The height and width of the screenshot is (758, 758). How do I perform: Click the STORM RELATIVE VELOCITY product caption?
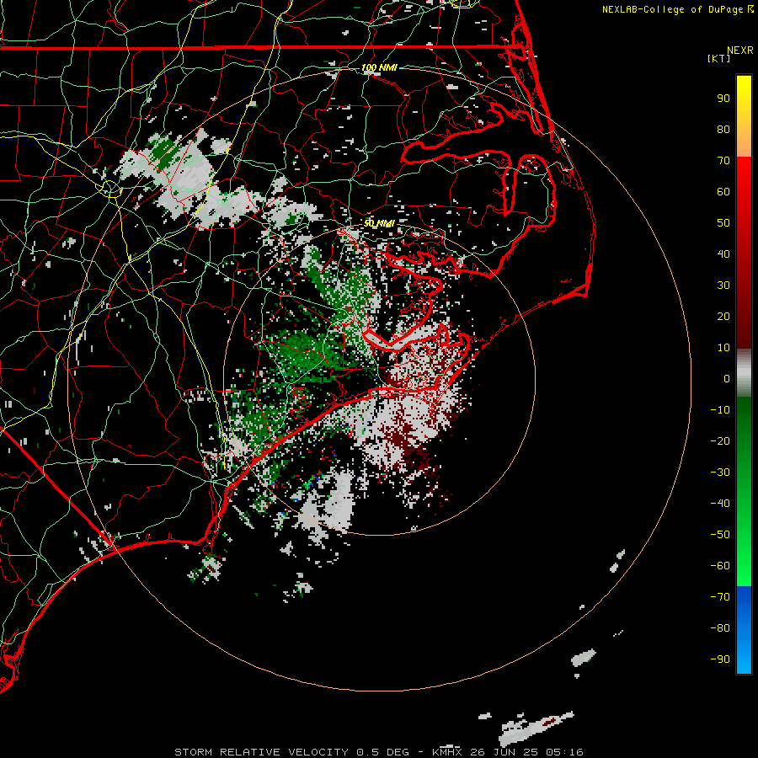(261, 752)
